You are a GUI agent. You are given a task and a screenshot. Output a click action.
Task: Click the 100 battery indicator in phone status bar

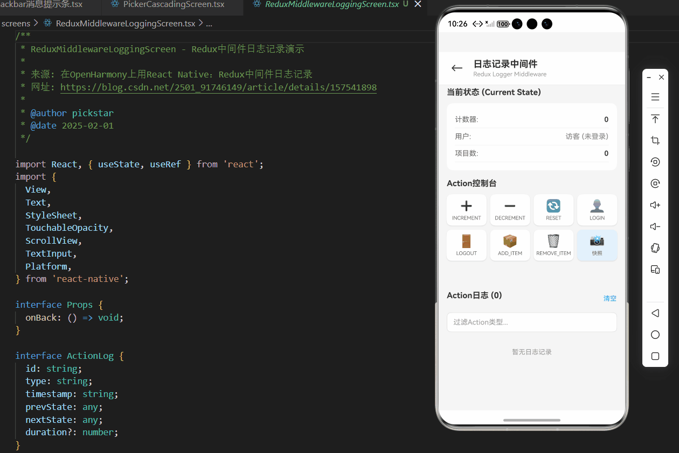pyautogui.click(x=503, y=24)
